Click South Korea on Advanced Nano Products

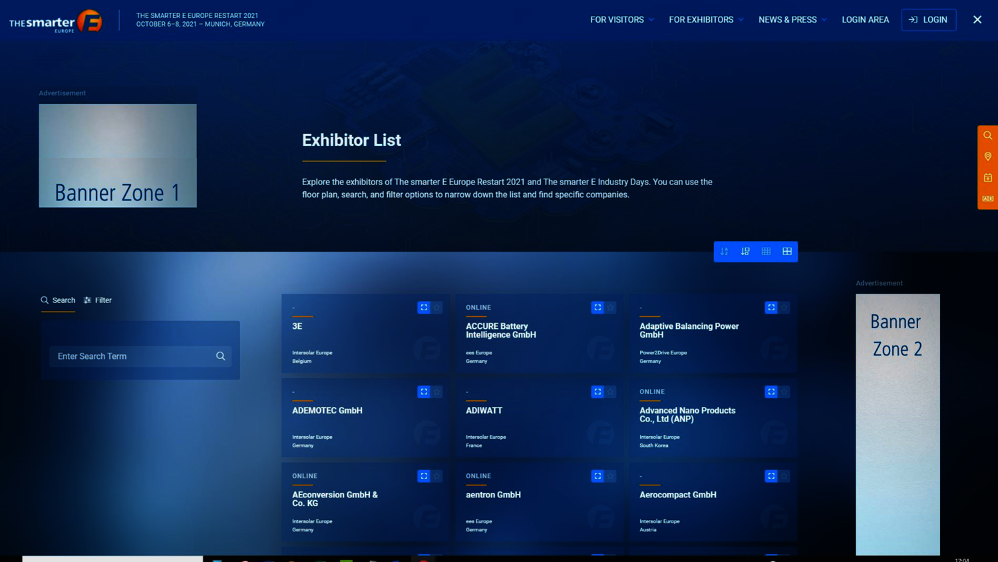pyautogui.click(x=654, y=445)
